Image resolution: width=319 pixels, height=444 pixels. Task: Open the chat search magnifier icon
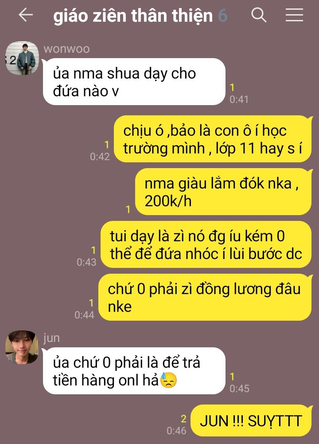click(259, 15)
